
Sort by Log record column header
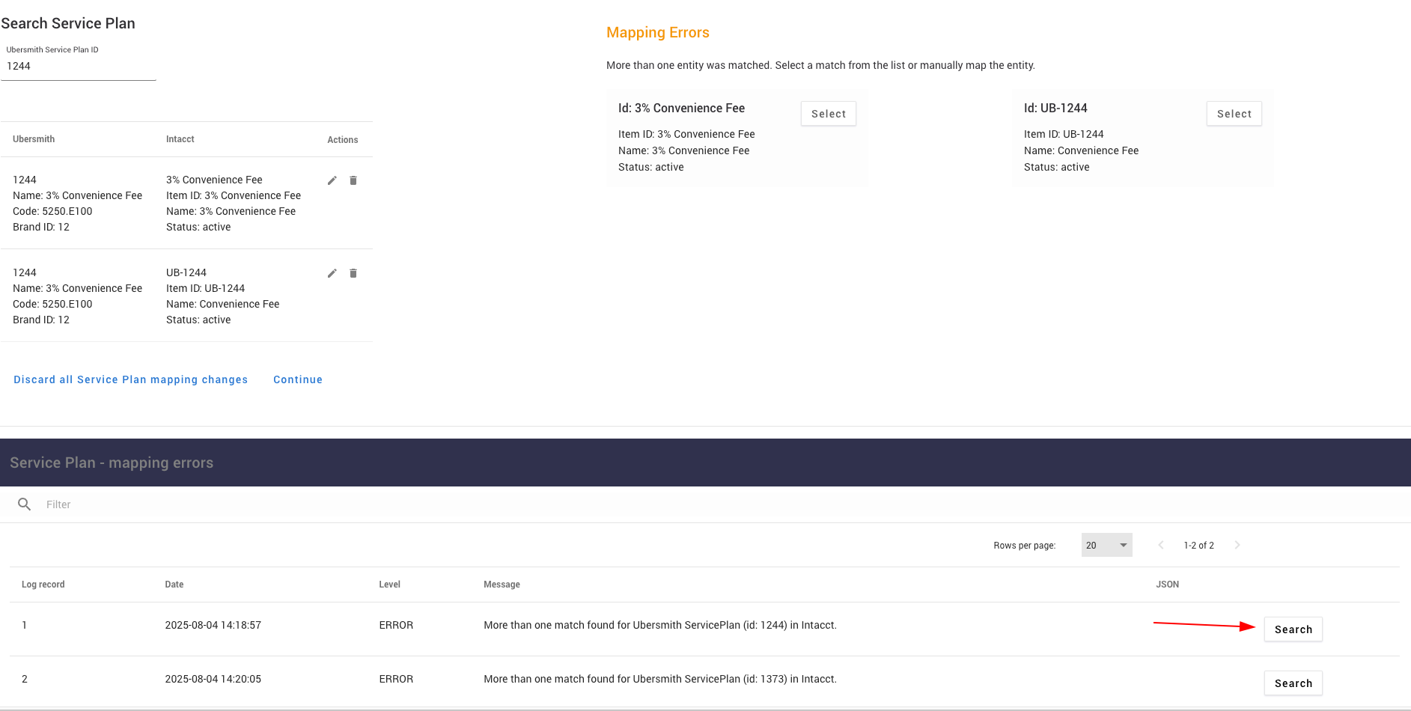(x=43, y=585)
